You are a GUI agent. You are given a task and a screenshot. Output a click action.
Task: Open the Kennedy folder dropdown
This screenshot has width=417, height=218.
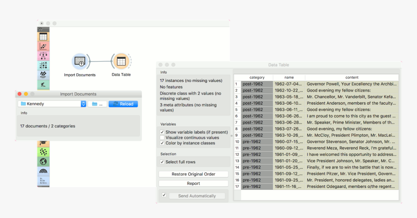point(52,104)
